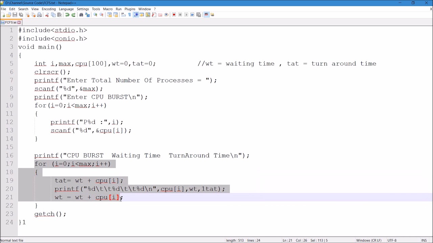Viewport: 433px width, 243px height.
Task: Click Run Macro Multiple Times icon
Action: click(x=192, y=15)
